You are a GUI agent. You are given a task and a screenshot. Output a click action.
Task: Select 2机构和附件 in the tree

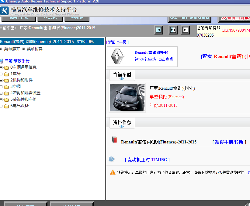coord(21,80)
